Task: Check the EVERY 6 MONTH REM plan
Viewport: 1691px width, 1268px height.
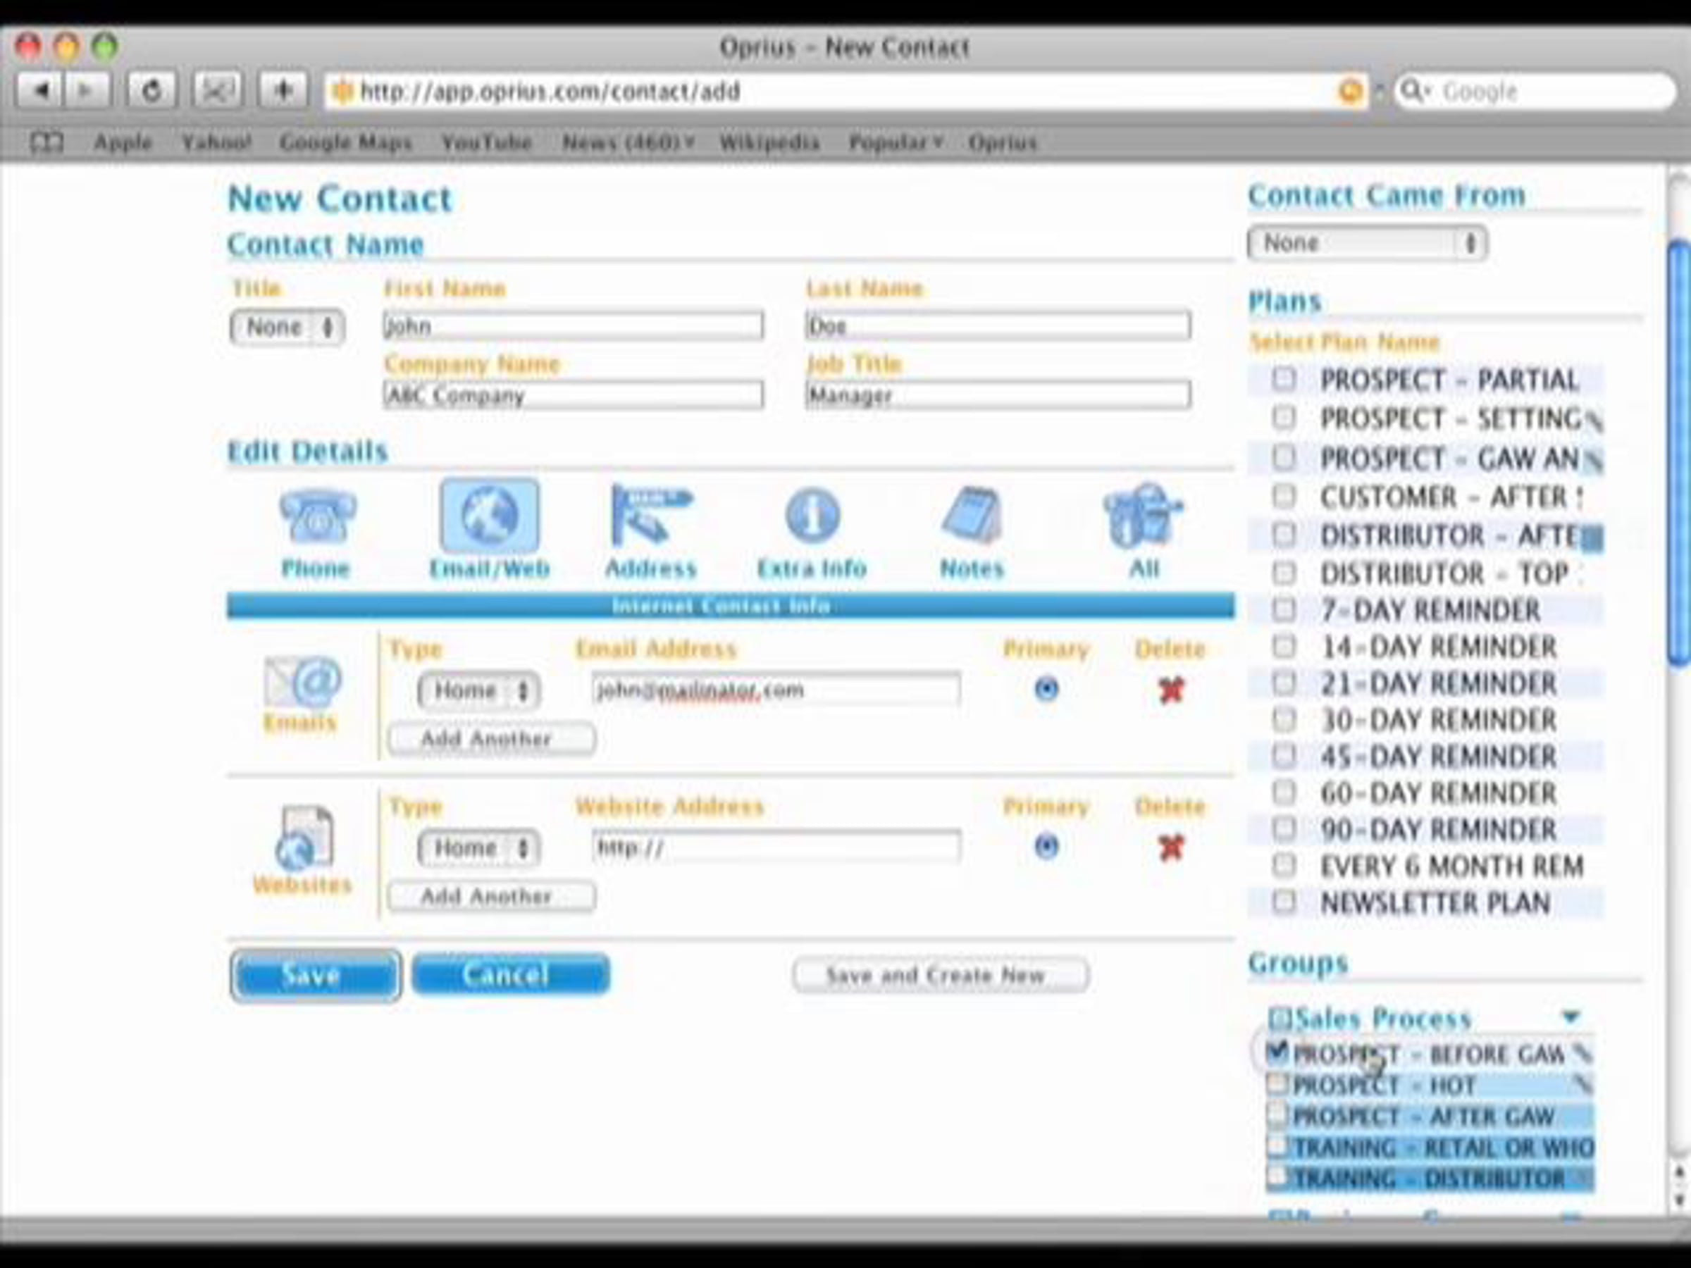Action: 1284,864
